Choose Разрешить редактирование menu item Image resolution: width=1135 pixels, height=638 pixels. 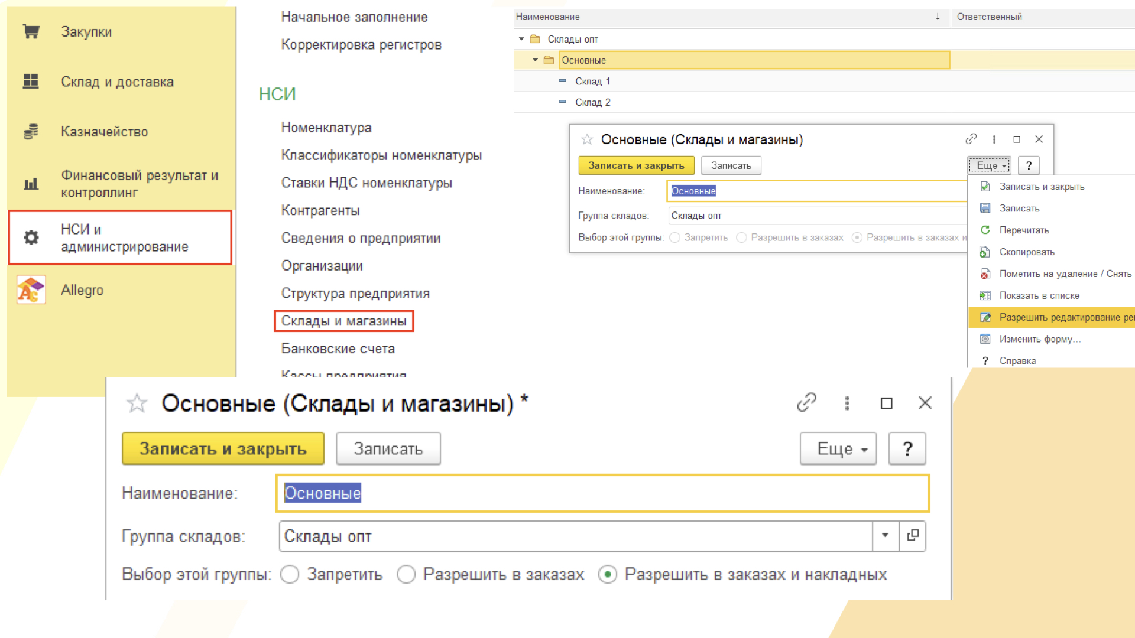(x=1052, y=317)
